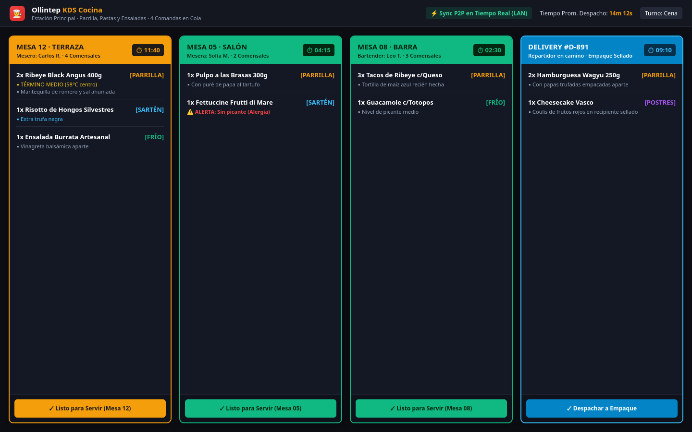
Task: Select 1x Fettuccine Frutti di Mare item
Action: [230, 103]
